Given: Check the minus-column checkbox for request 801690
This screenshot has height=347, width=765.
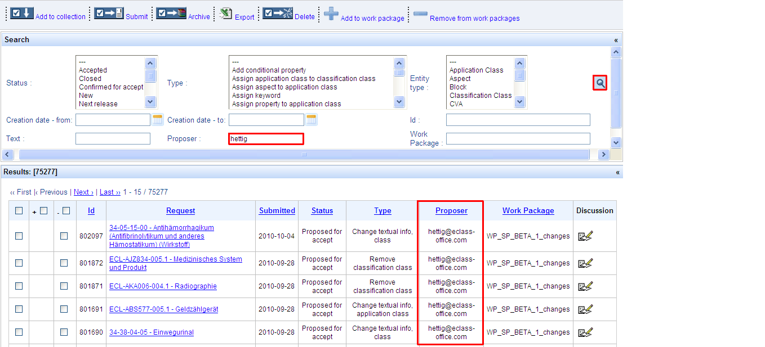Looking at the screenshot, I should pos(64,332).
